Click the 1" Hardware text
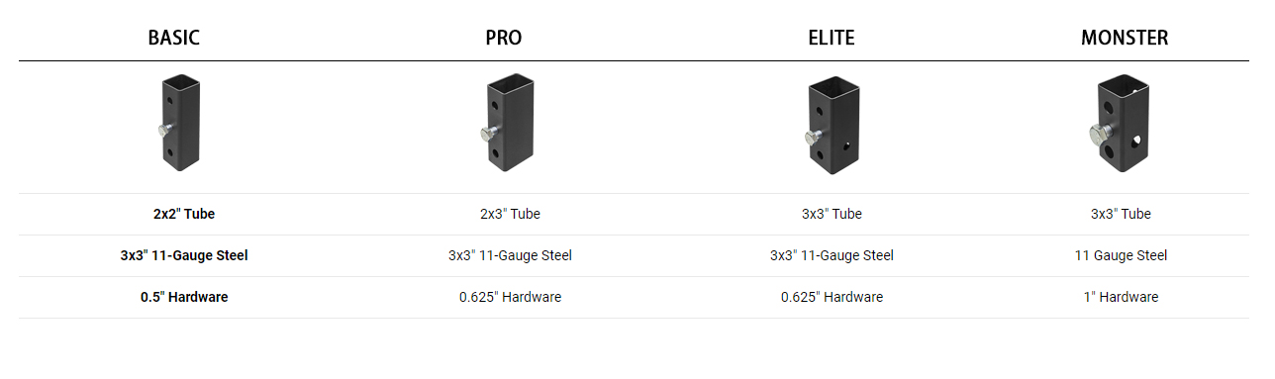This screenshot has width=1275, height=379. point(1121,297)
